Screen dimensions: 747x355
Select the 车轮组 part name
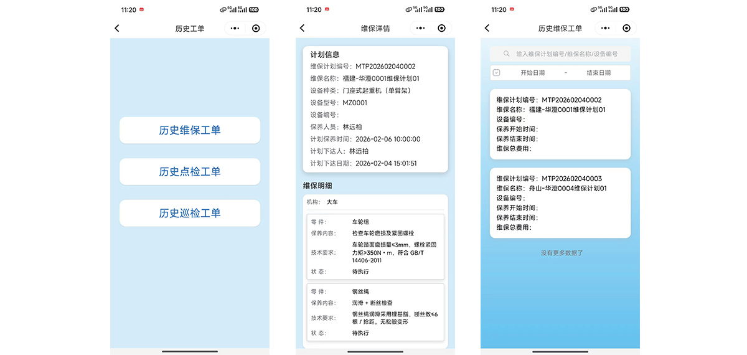click(x=360, y=222)
